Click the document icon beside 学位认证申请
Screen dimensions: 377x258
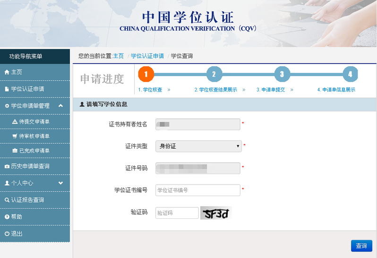point(7,89)
